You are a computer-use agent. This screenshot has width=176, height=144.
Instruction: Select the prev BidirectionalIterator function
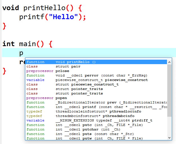(96, 102)
